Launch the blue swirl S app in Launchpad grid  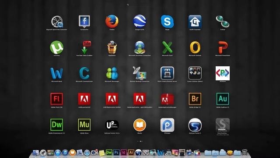pyautogui.click(x=195, y=125)
